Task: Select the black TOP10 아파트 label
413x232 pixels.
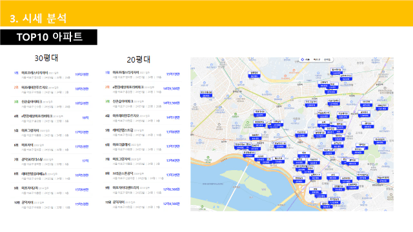Action: point(49,37)
